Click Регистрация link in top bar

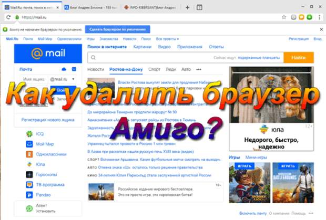click(299, 39)
